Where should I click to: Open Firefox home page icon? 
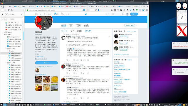pos(12,10)
